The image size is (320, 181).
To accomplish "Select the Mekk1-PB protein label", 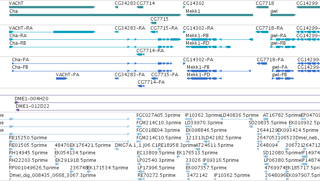I will click(x=198, y=67).
